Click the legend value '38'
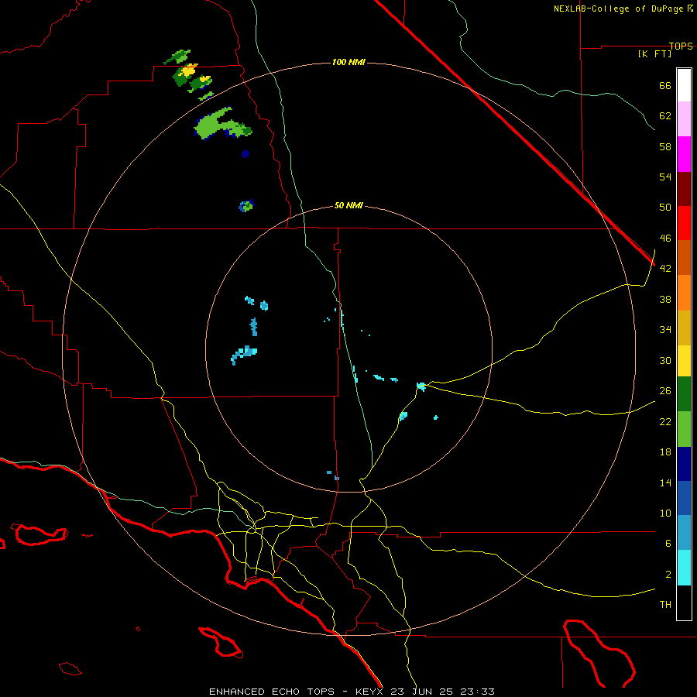This screenshot has height=697, width=697. [x=665, y=299]
